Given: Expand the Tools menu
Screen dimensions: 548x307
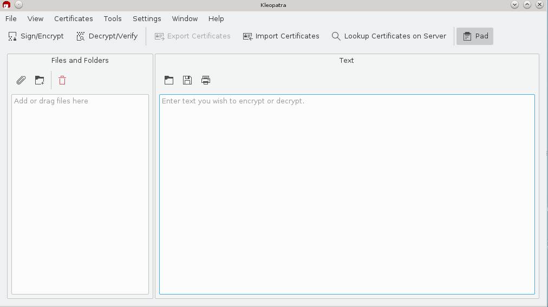Looking at the screenshot, I should [113, 18].
